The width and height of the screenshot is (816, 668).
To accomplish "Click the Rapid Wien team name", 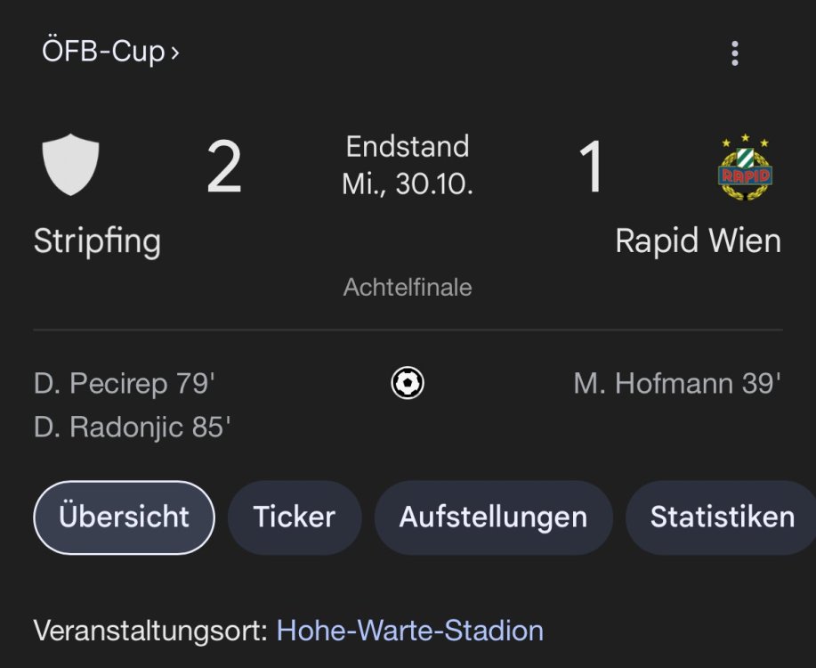I will [698, 240].
